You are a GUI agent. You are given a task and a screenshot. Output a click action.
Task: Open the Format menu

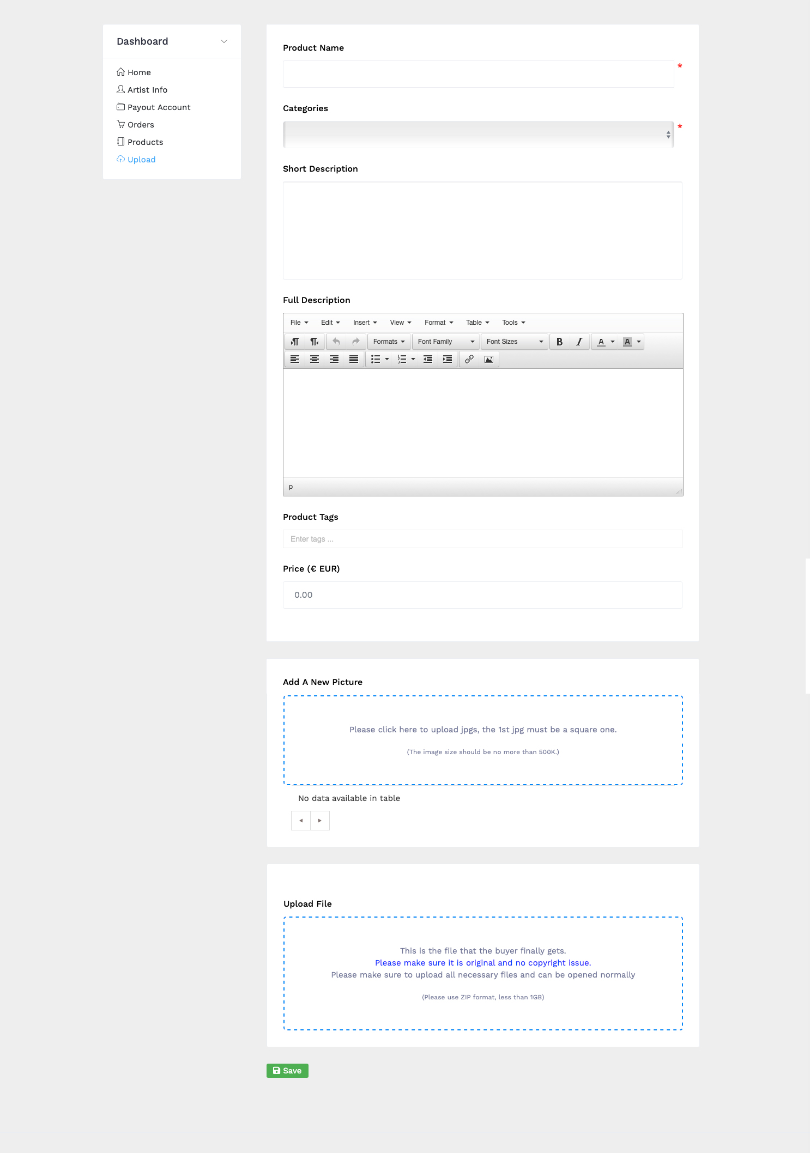[x=439, y=323]
